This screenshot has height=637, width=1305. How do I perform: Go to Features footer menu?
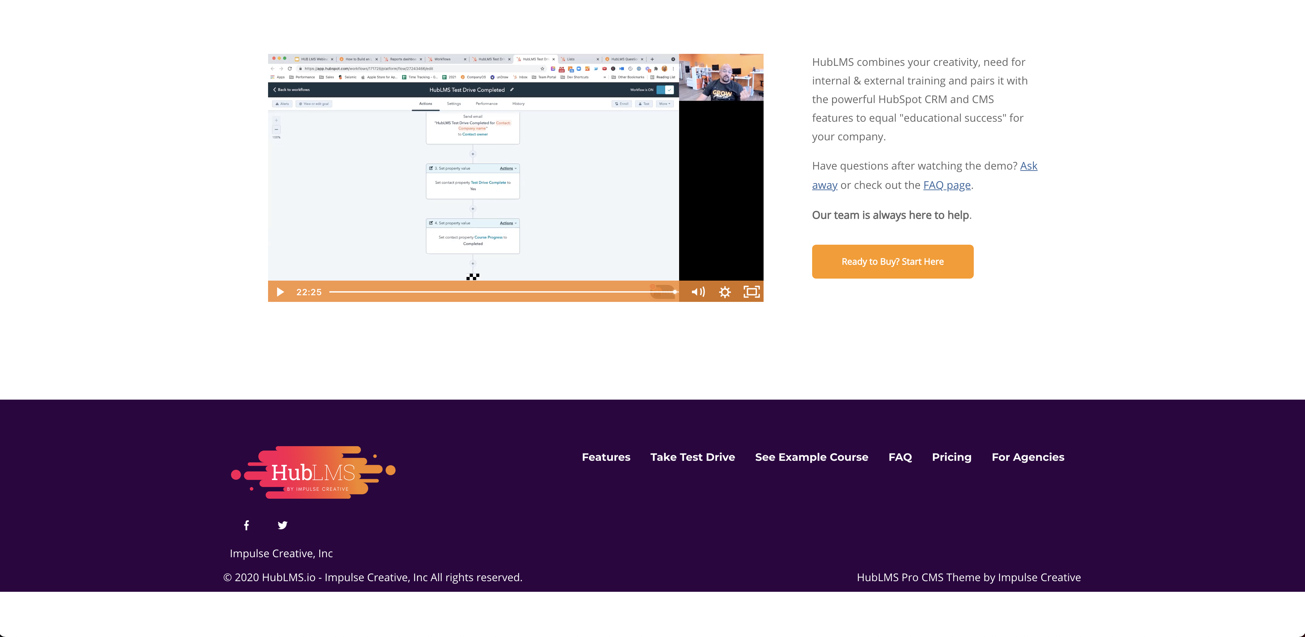tap(606, 457)
